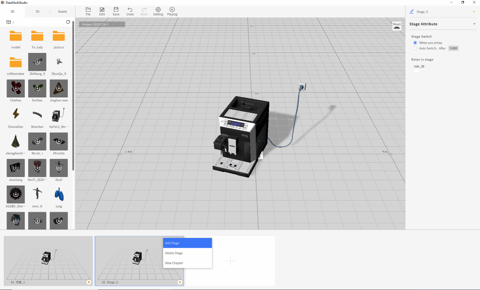The width and height of the screenshot is (480, 290).
Task: Switch to the 2D tab
Action: [37, 11]
